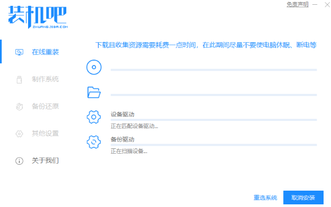
Task: Click the 备份驱动 refresh gear icon
Action: click(94, 142)
